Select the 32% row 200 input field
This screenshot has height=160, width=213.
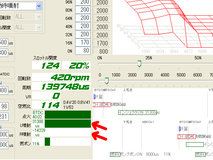(83, 34)
